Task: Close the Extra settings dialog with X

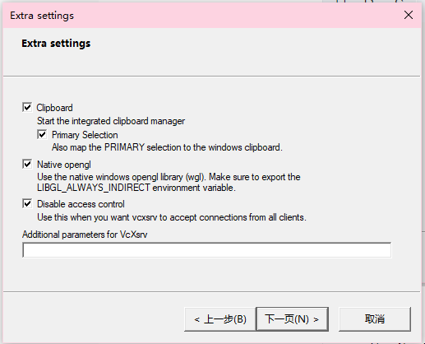Action: 409,15
